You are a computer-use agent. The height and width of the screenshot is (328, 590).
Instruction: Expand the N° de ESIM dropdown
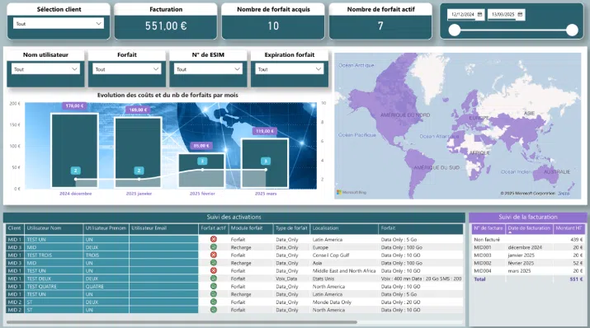208,69
